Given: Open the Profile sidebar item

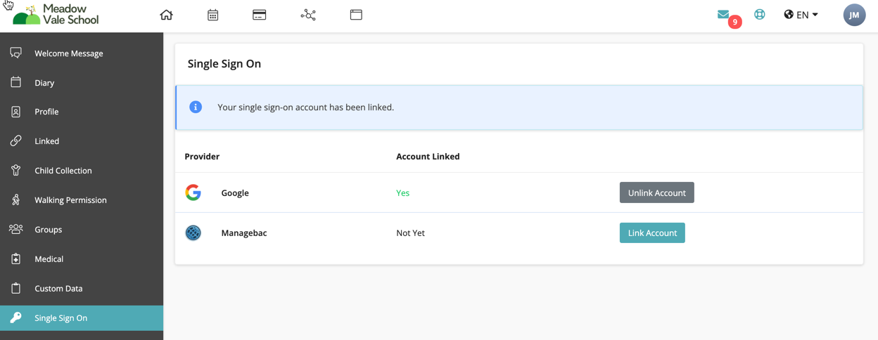Looking at the screenshot, I should (x=46, y=112).
